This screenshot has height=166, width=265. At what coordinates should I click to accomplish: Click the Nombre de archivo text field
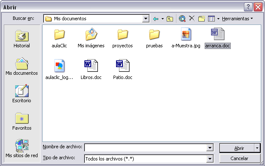[x=146, y=148]
